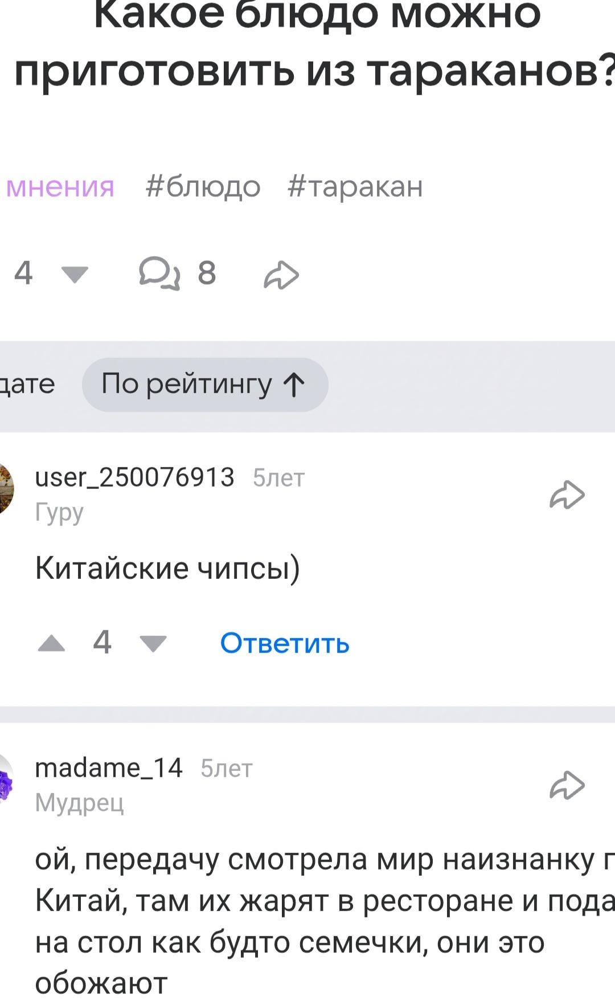This screenshot has height=1000, width=615.
Task: Open the #блюдо hashtag
Action: (x=203, y=187)
